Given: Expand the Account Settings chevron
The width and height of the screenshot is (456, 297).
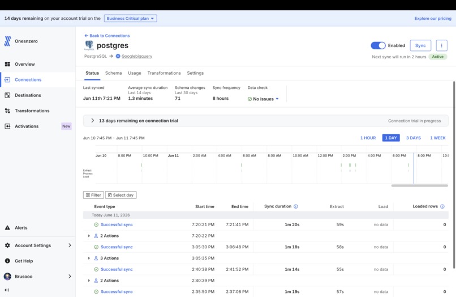Looking at the screenshot, I should [70, 245].
